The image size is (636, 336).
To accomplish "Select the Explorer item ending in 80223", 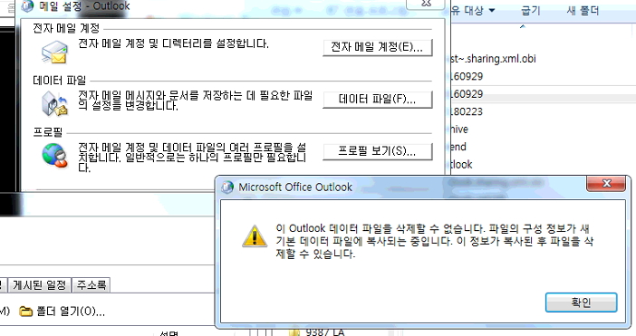I will 467,111.
